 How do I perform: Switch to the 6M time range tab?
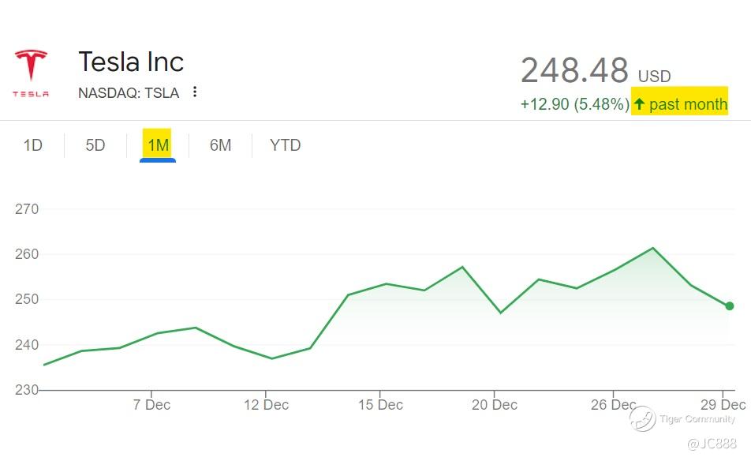pos(220,145)
